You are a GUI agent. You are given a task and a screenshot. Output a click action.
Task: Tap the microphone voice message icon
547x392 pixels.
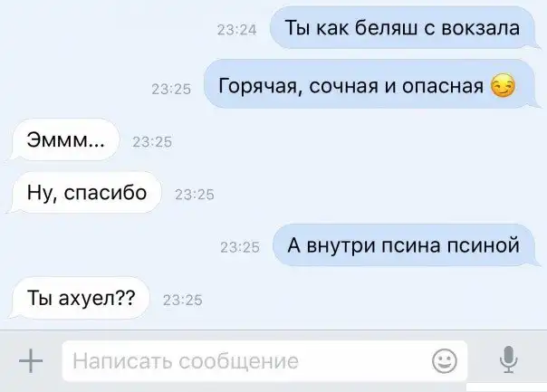[509, 359]
